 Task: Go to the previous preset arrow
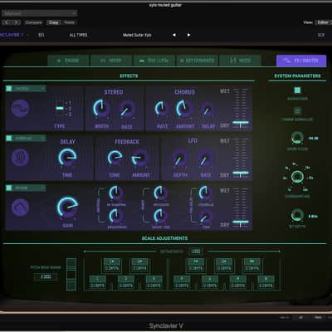(x=174, y=35)
